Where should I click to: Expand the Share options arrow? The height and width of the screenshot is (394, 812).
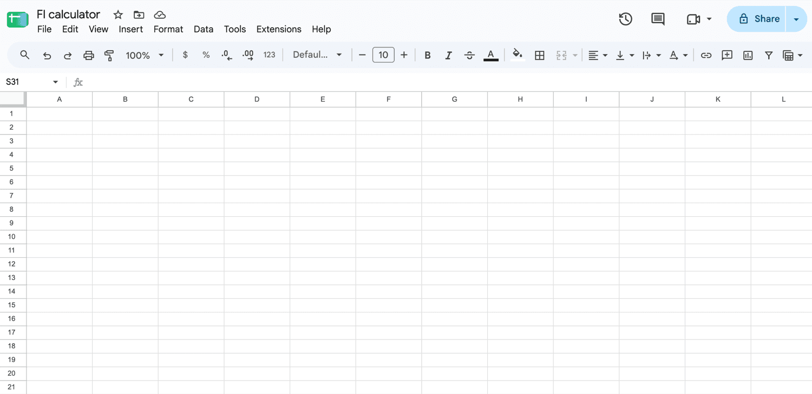pyautogui.click(x=796, y=19)
